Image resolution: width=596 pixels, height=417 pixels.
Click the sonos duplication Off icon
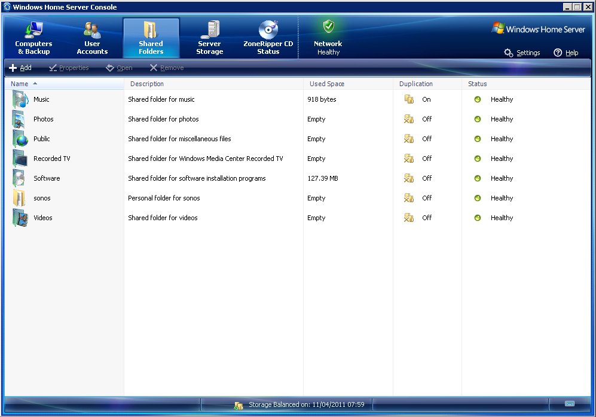click(409, 198)
